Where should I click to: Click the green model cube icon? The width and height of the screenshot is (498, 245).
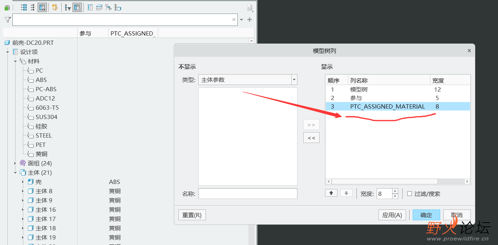click(x=7, y=7)
